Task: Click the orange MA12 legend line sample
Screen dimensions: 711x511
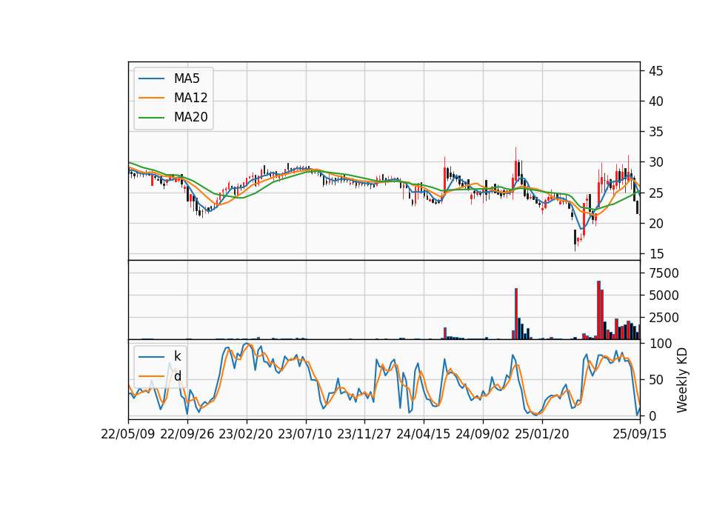Action: point(151,98)
